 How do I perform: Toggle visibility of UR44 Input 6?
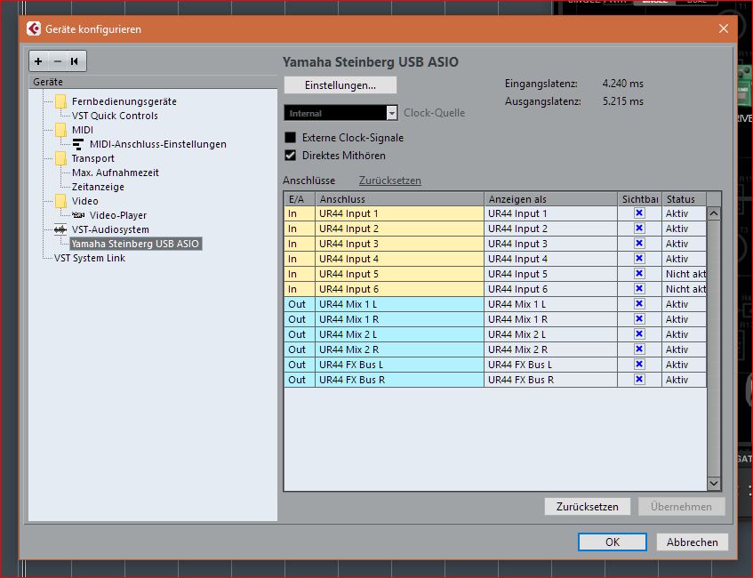(x=639, y=289)
